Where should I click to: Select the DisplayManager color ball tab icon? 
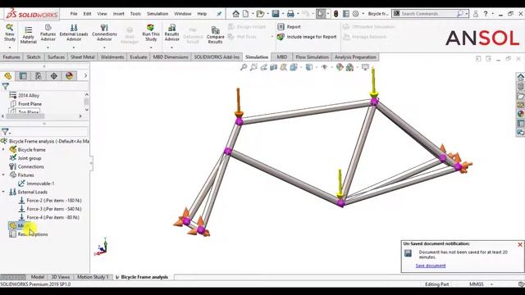coord(69,76)
